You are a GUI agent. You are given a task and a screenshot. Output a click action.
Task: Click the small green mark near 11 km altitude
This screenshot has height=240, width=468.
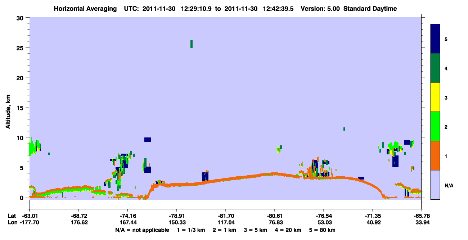tap(345, 129)
